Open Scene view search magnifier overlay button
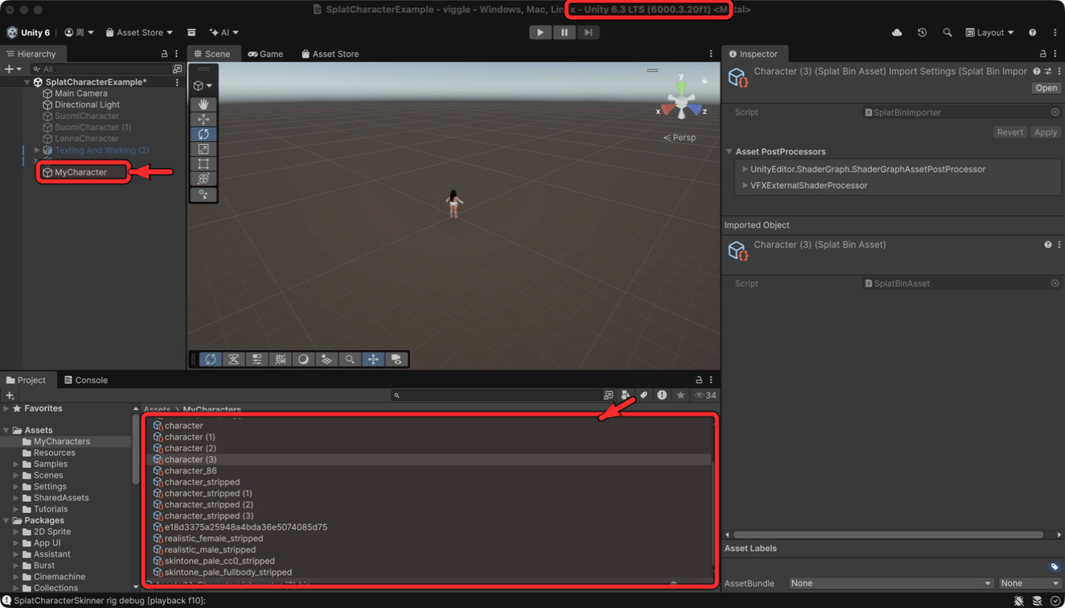This screenshot has width=1065, height=608. tap(350, 359)
